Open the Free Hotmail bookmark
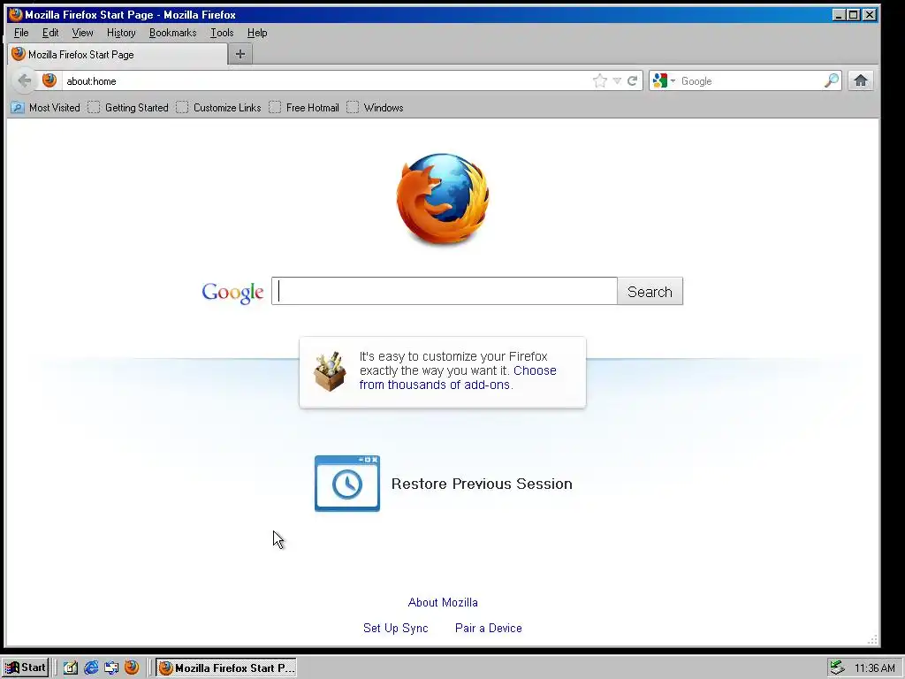 [x=304, y=107]
